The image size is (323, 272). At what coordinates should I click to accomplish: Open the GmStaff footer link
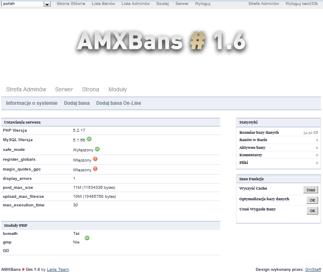[x=313, y=269]
